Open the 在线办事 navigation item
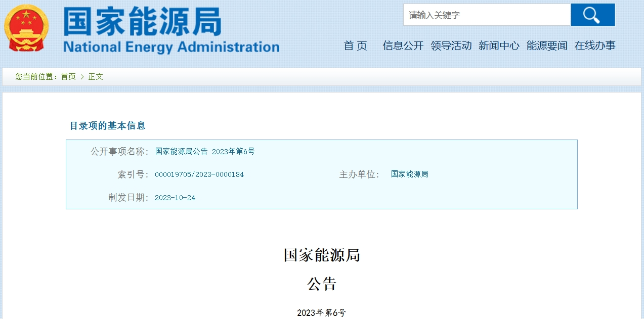 coord(595,45)
